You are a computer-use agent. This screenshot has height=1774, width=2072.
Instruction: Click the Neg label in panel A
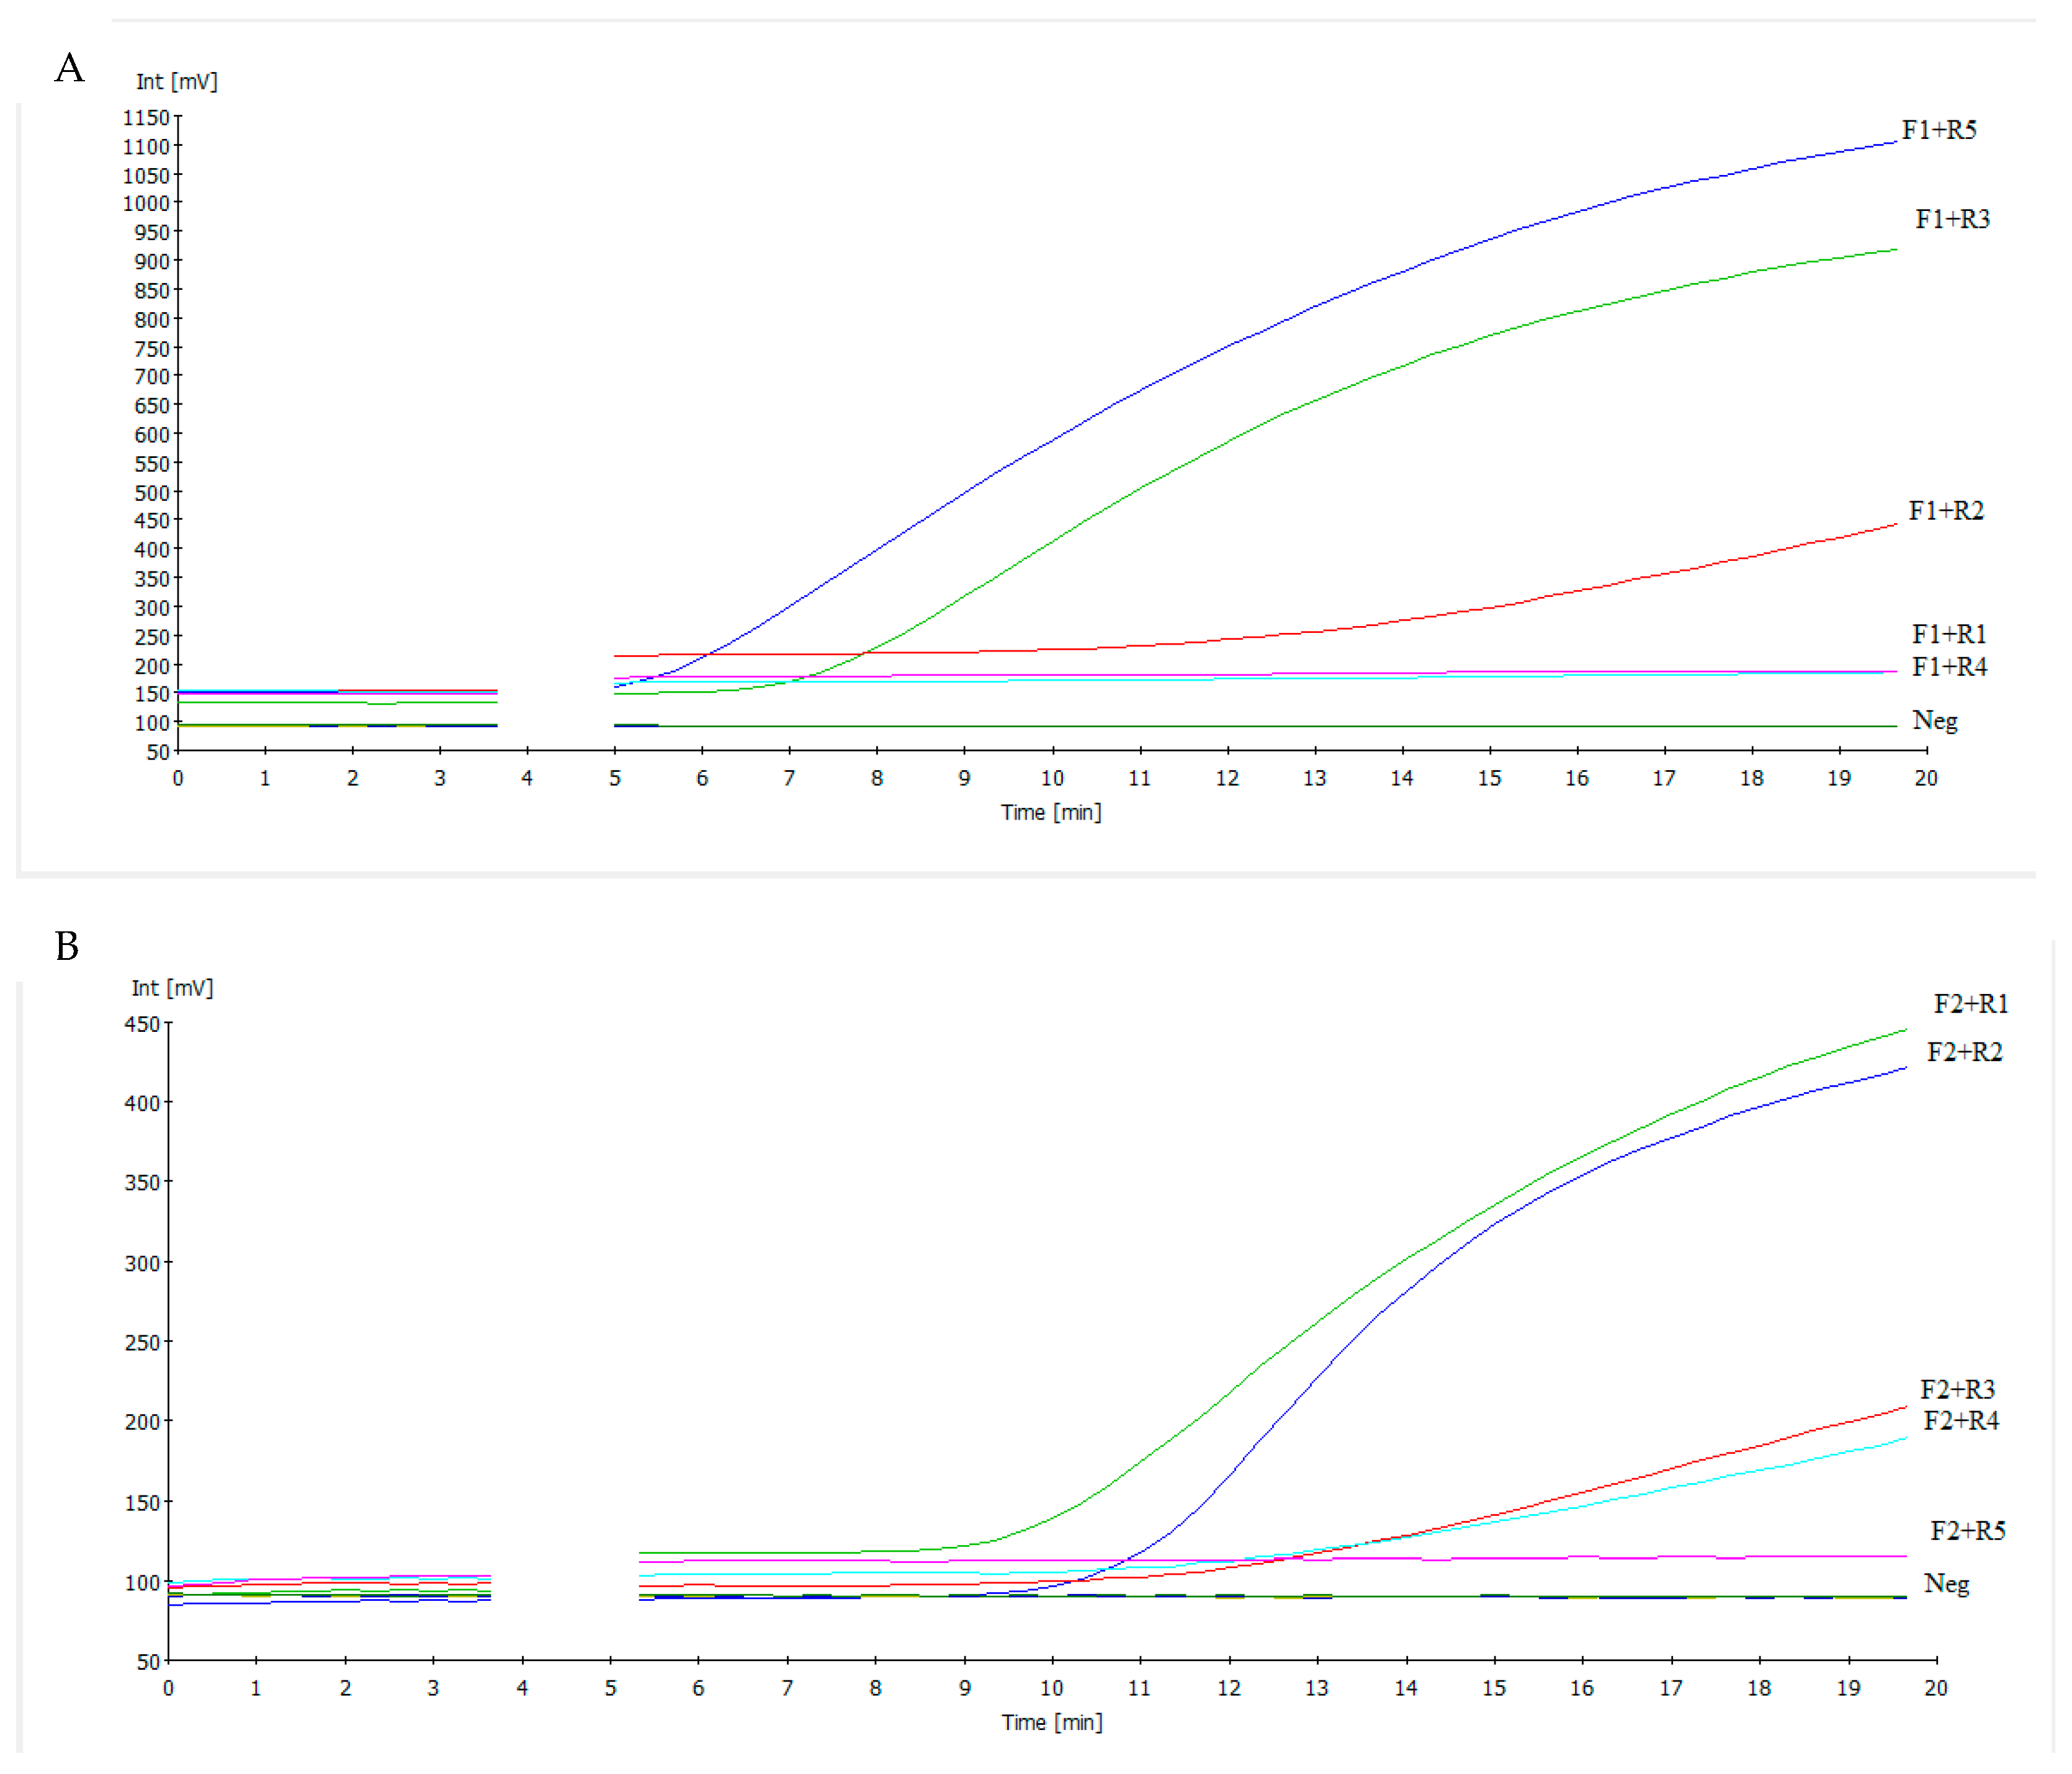(1934, 721)
